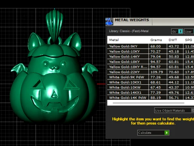The width and height of the screenshot is (194, 146).
Task: Click the green arrow on Calculate
Action: 167,133
